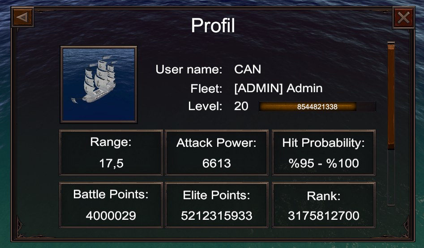Select the Range stat box
This screenshot has width=424, height=248.
click(x=111, y=153)
